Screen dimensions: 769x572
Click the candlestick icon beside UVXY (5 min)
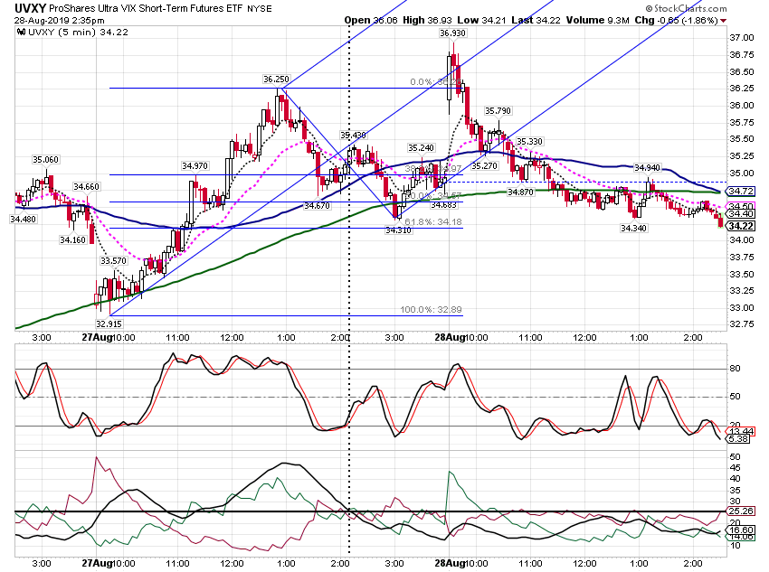tap(21, 33)
